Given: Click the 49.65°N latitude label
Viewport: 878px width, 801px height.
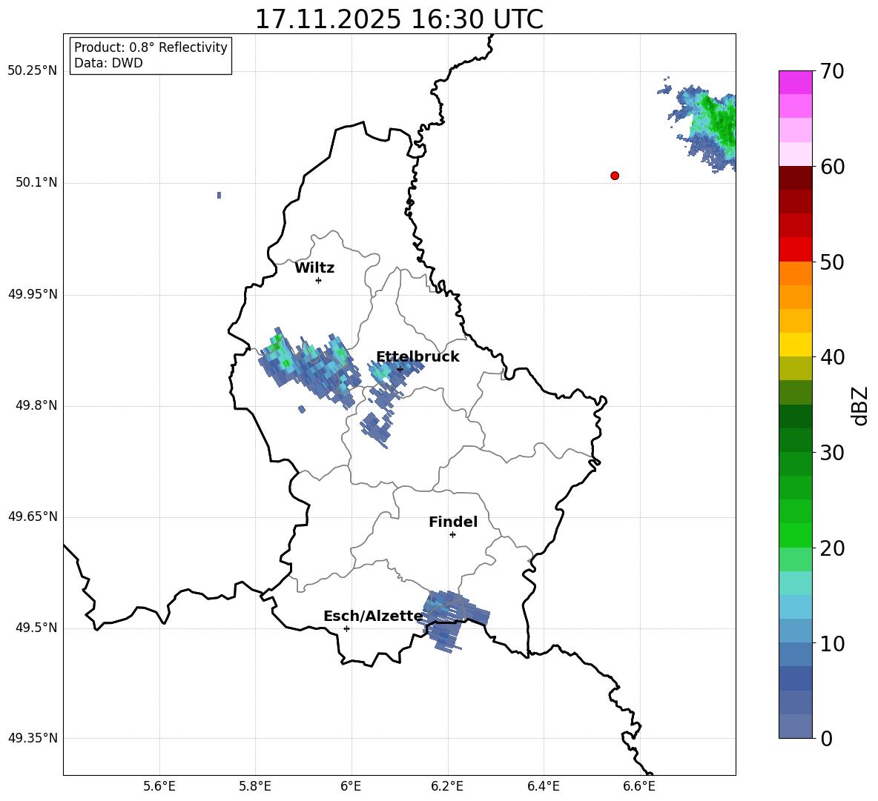Looking at the screenshot, I should pyautogui.click(x=33, y=516).
